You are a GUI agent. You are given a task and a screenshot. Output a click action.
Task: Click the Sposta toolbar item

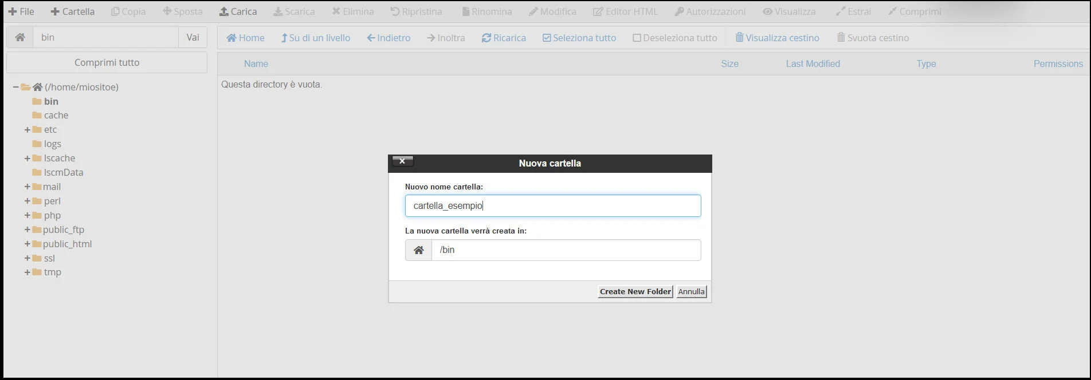coord(183,11)
